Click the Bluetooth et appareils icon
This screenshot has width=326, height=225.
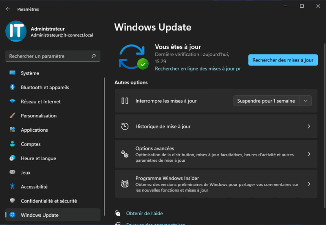(12, 87)
